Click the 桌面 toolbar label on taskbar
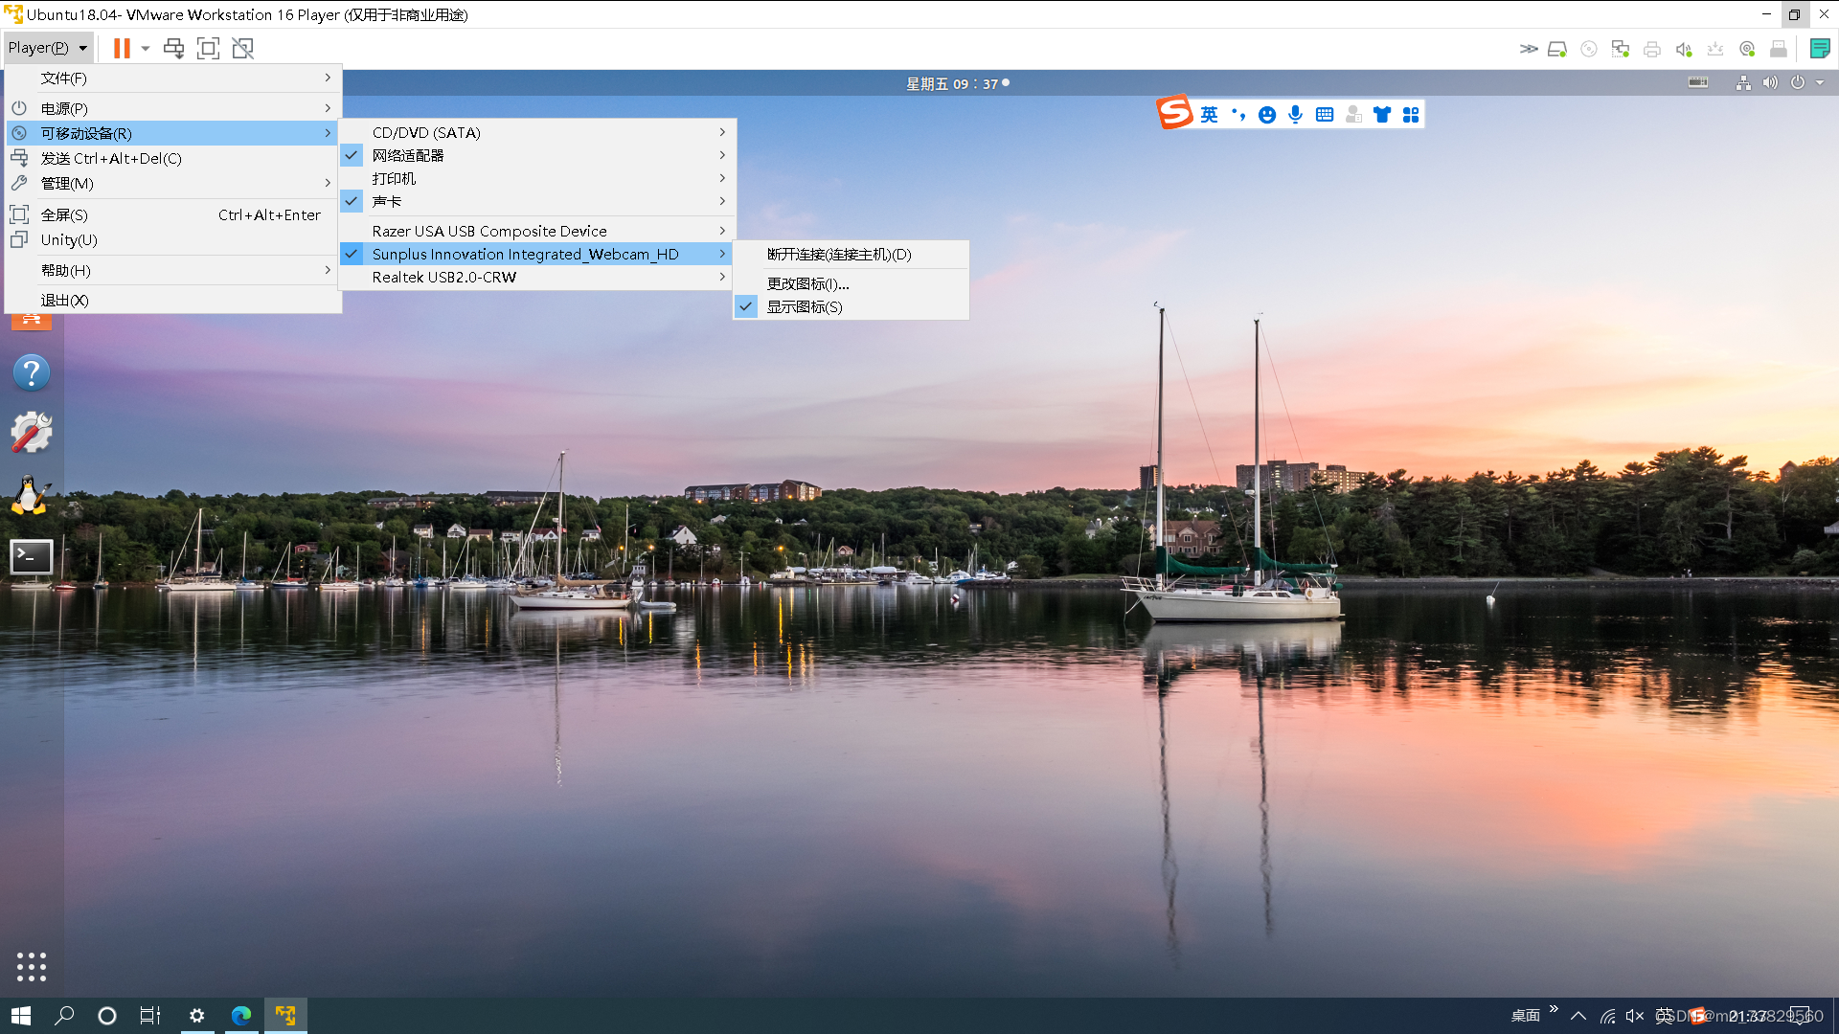The height and width of the screenshot is (1034, 1839). [1525, 1016]
